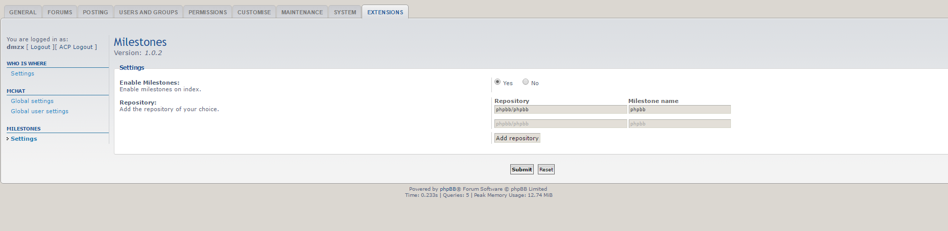Open the Permissions tab
The width and height of the screenshot is (948, 231).
[x=207, y=12]
